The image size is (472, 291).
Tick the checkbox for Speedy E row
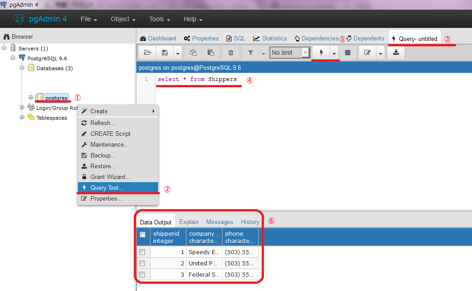(142, 252)
